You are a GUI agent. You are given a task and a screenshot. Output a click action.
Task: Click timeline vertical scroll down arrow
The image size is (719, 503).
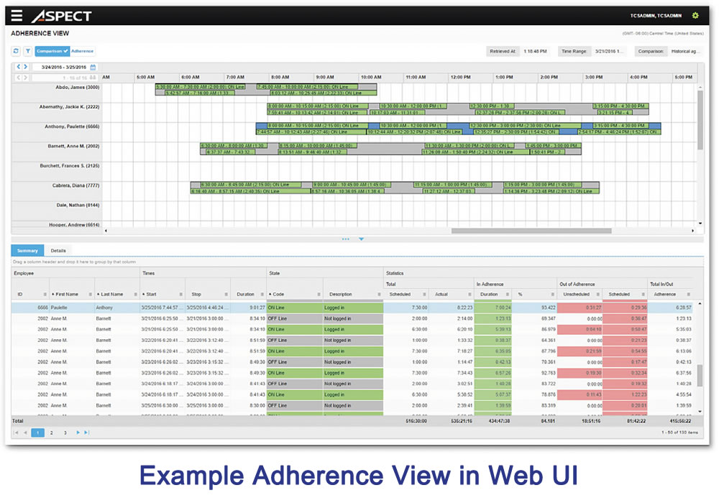[x=700, y=223]
